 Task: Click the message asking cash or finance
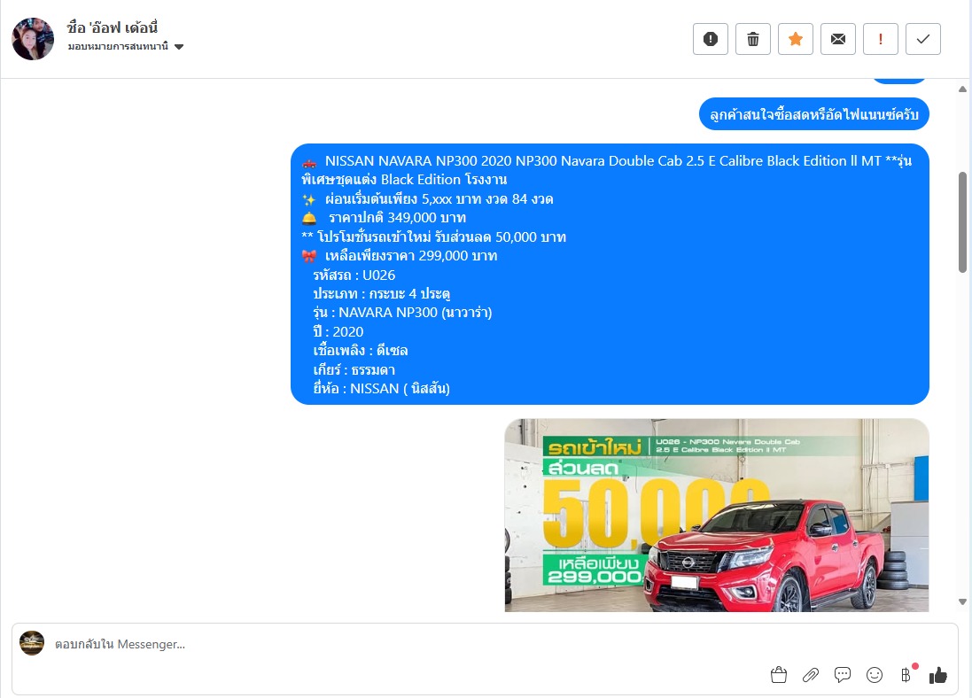point(814,114)
